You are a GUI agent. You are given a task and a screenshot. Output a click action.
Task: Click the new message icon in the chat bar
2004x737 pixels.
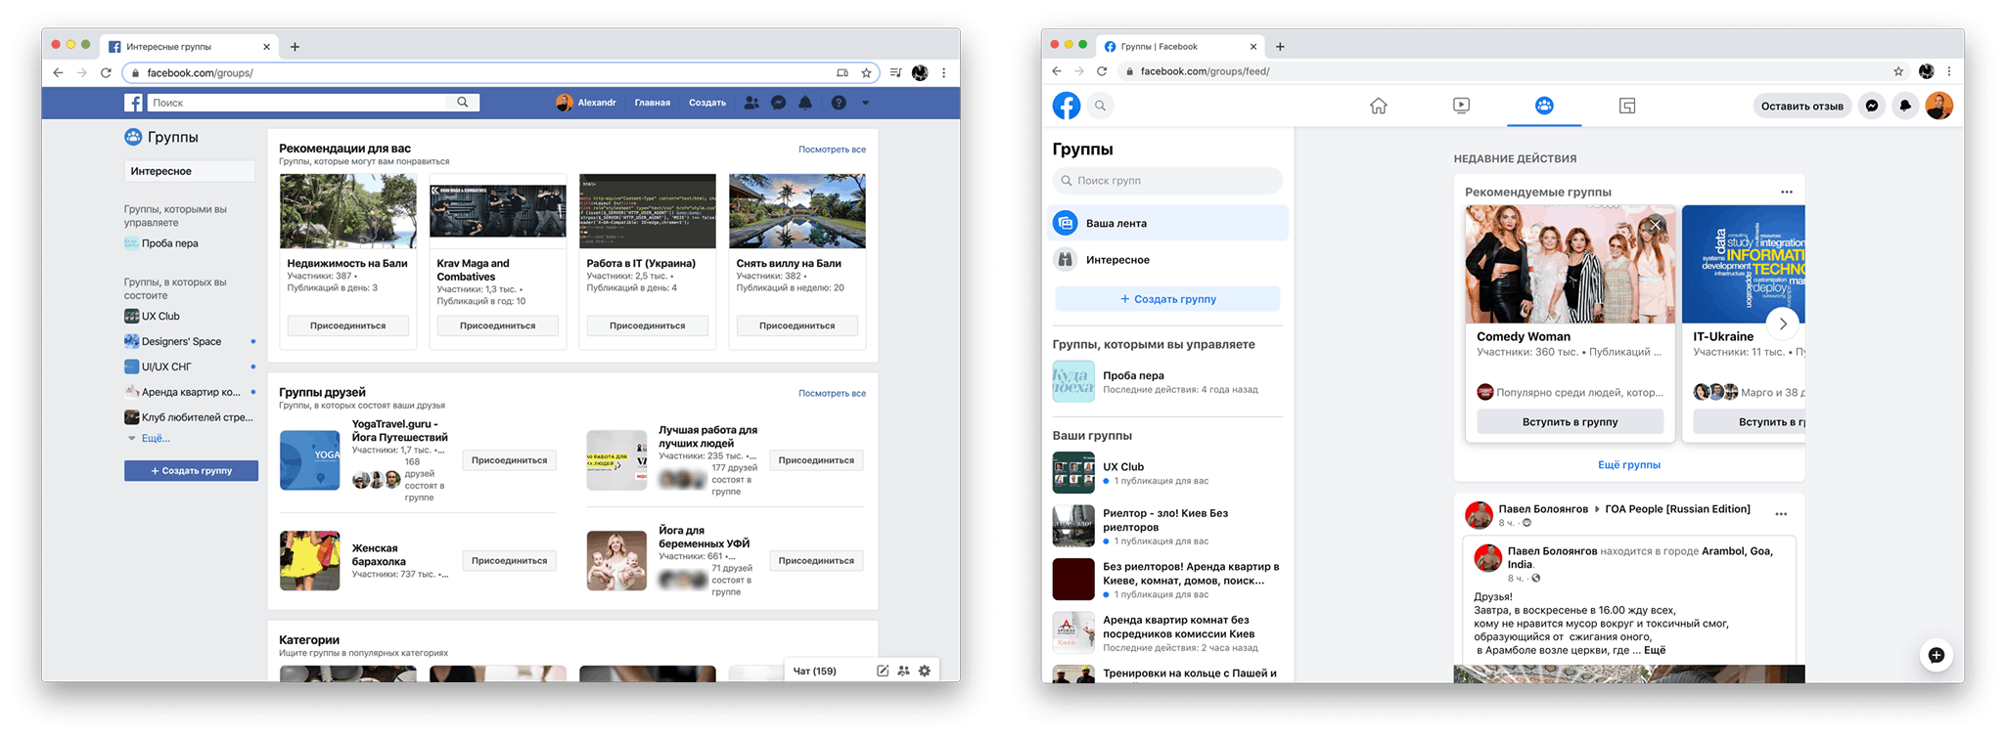[x=883, y=671]
